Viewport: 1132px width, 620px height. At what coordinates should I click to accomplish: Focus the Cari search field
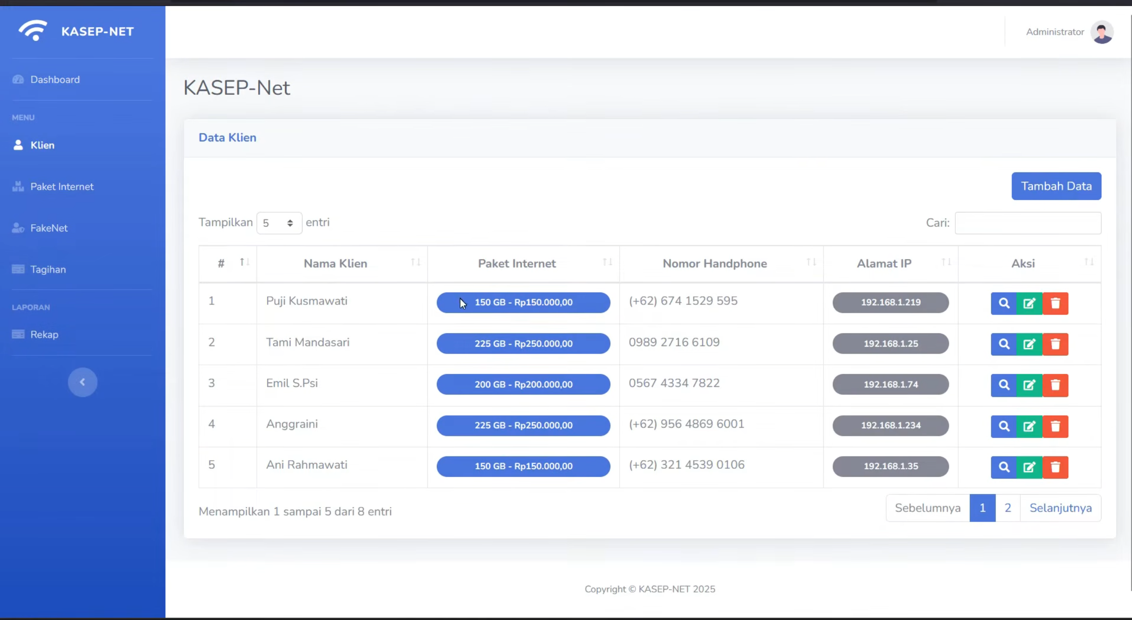(x=1028, y=223)
